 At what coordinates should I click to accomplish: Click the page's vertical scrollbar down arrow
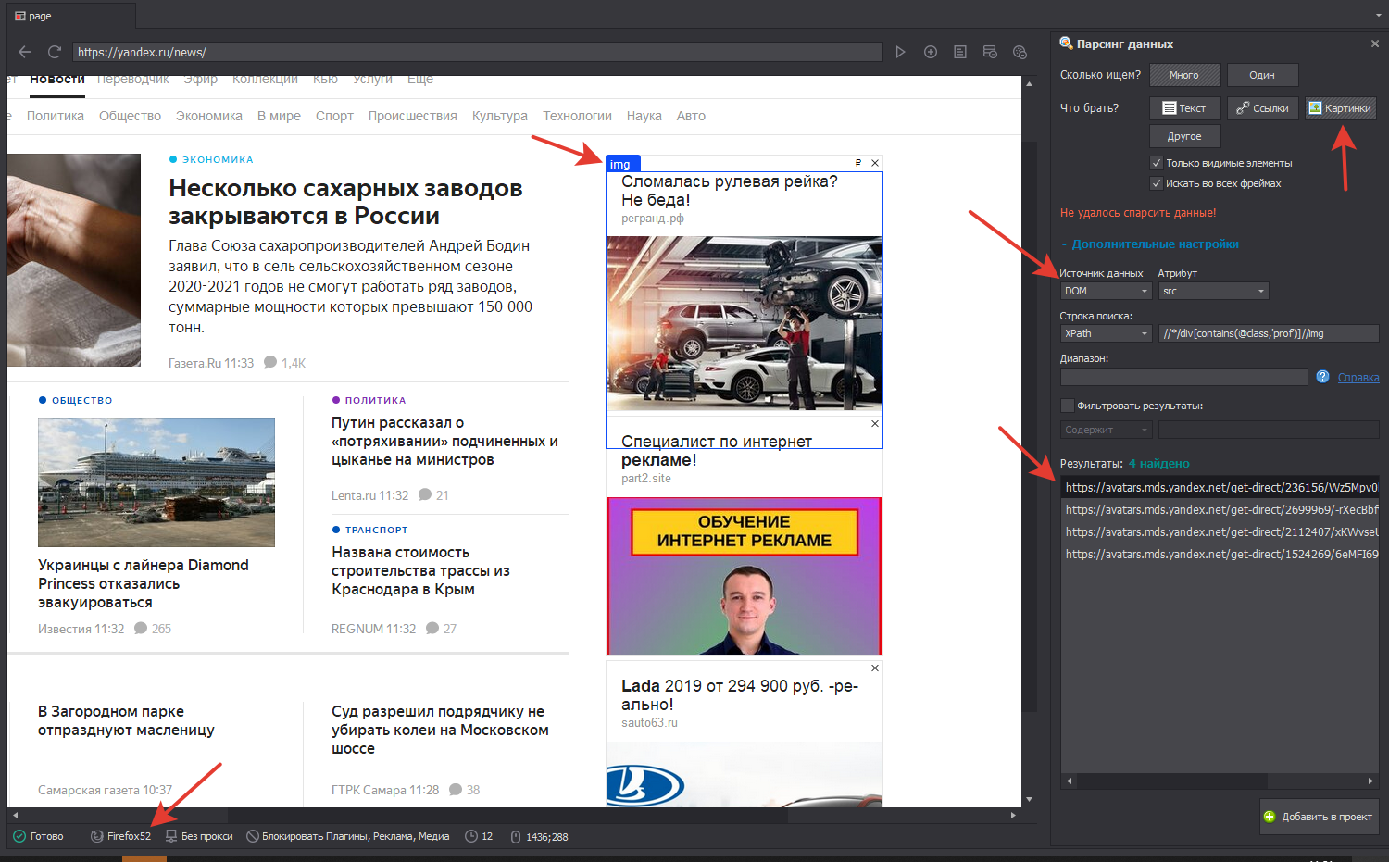1029,799
